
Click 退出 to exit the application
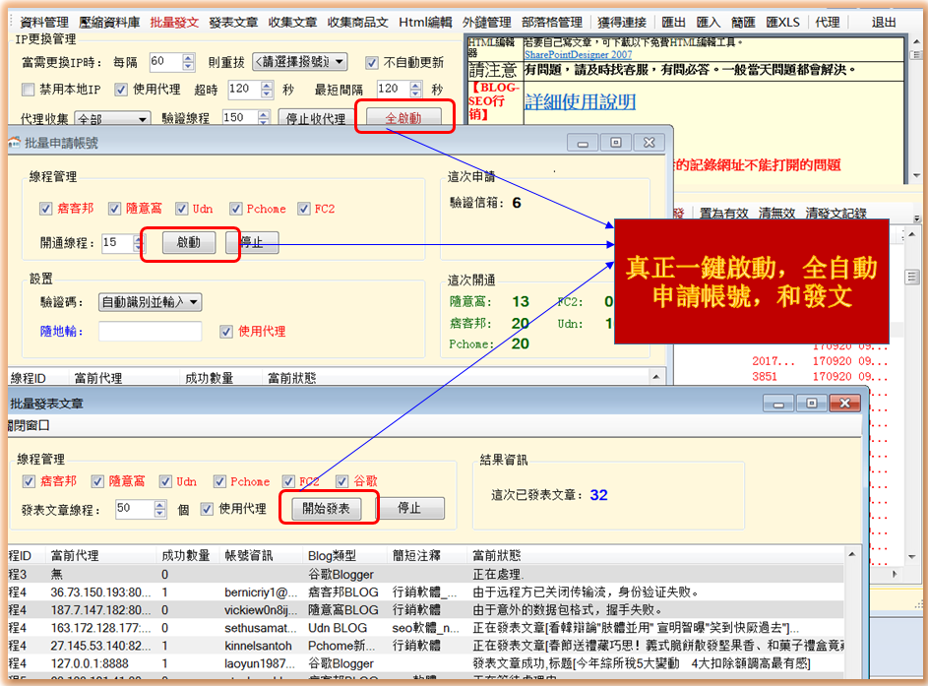[x=884, y=22]
